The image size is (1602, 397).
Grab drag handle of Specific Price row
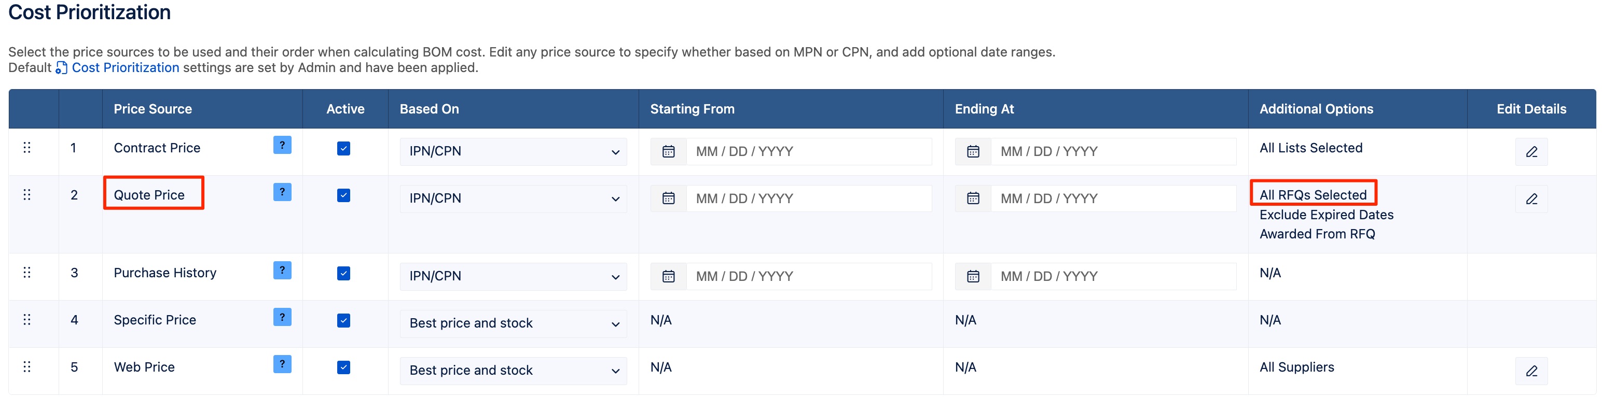pyautogui.click(x=27, y=319)
